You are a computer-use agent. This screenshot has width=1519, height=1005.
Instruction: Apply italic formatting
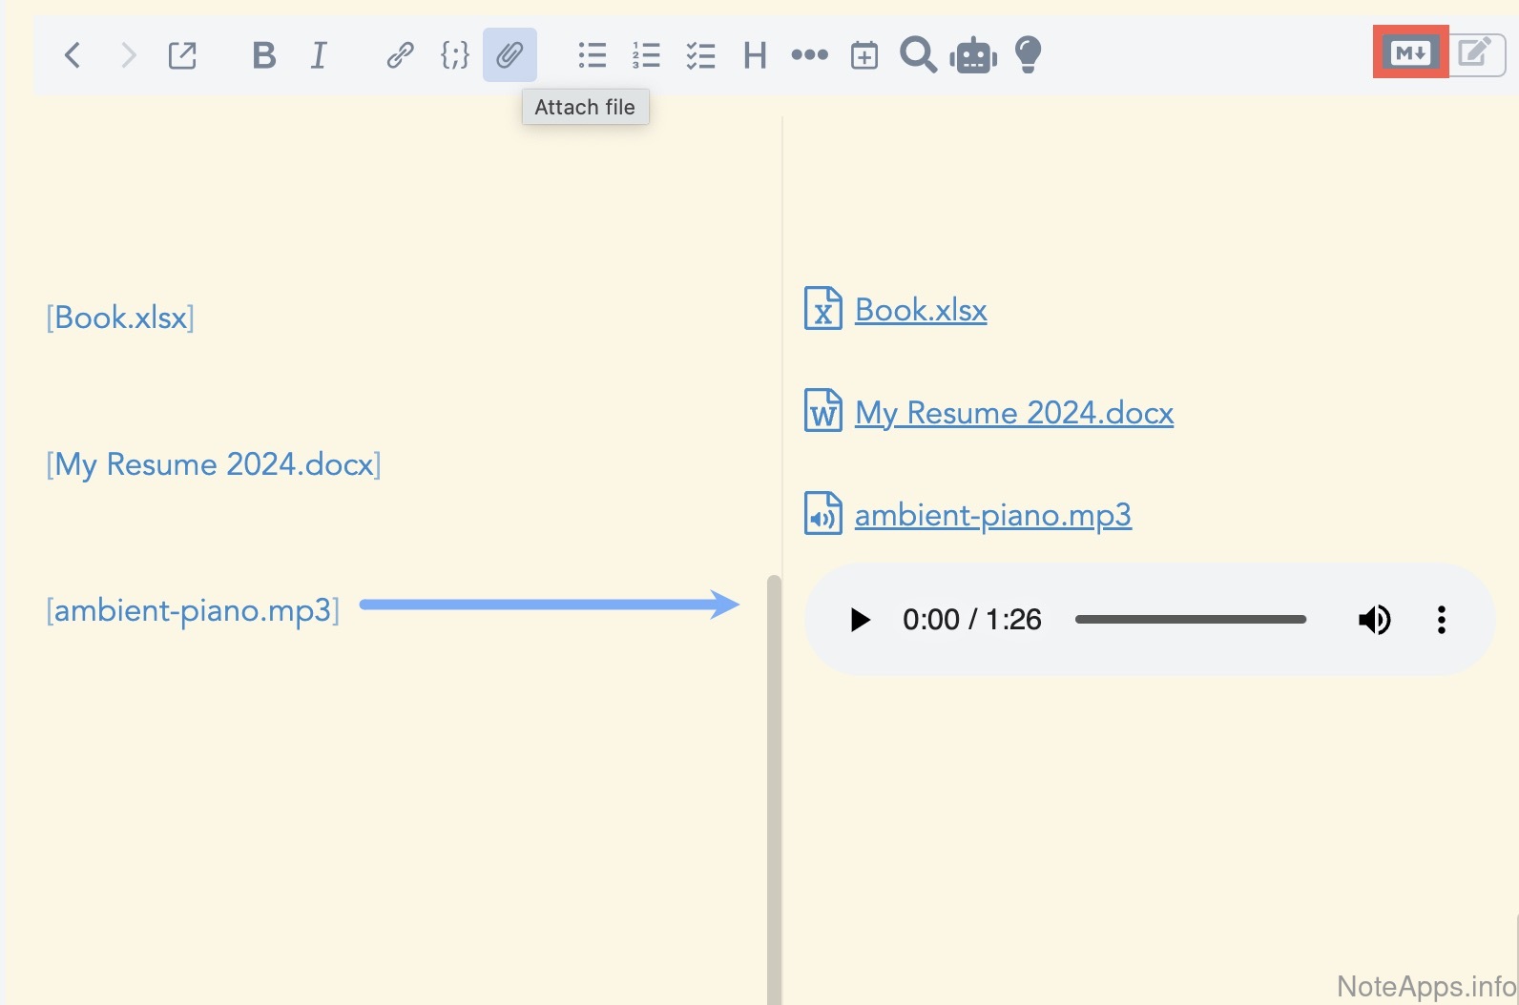click(319, 55)
